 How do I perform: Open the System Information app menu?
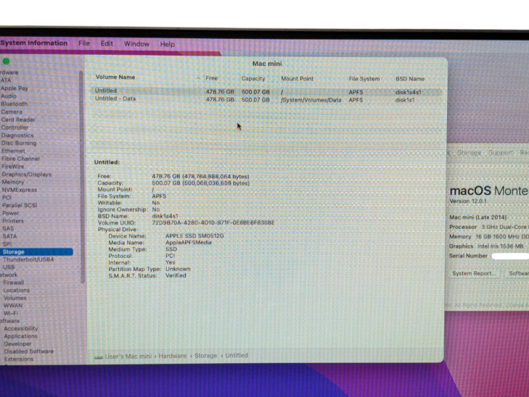pyautogui.click(x=34, y=43)
